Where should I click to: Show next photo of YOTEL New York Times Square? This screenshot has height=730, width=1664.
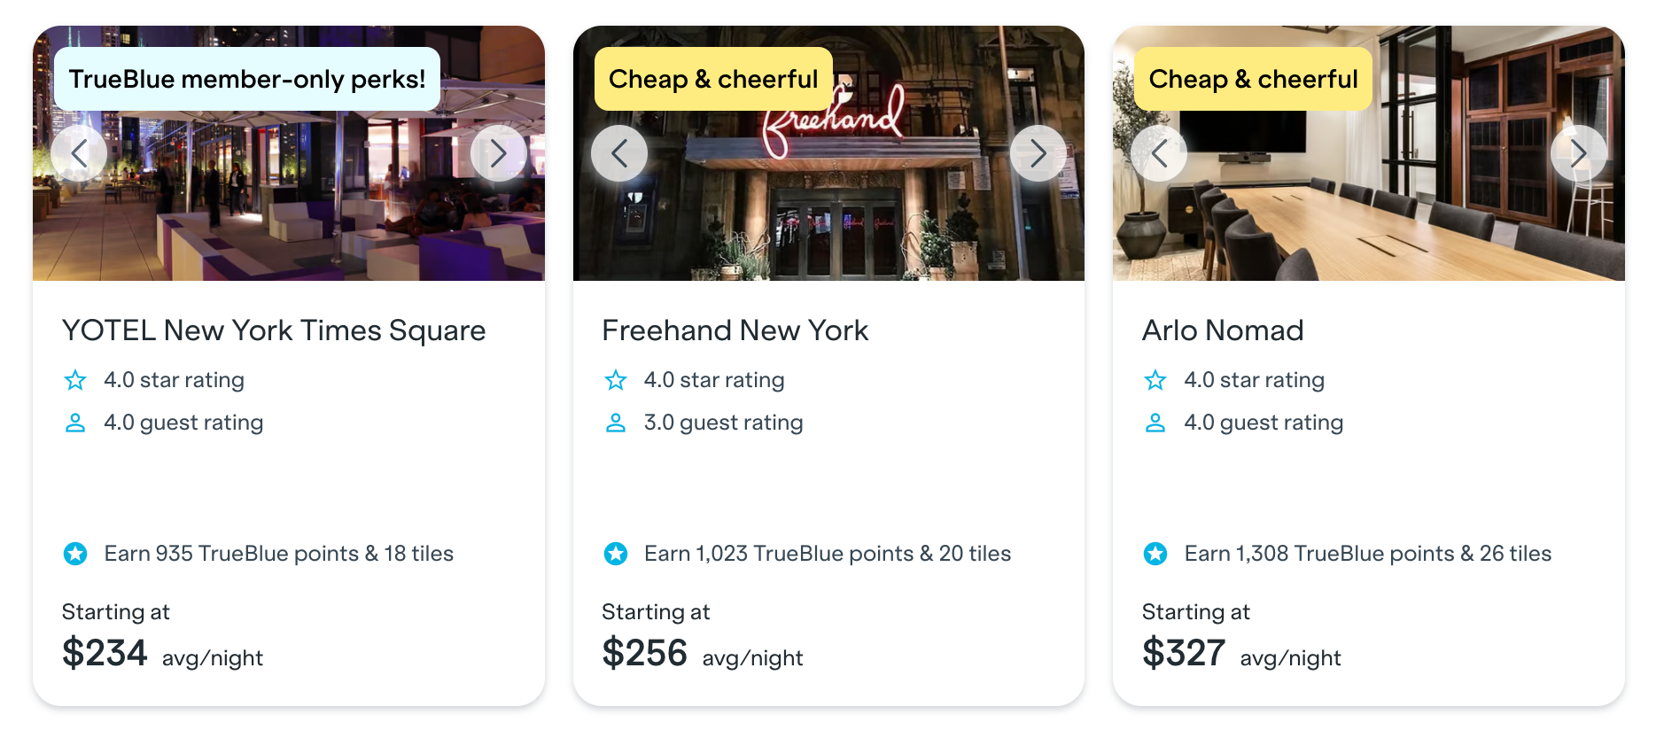tap(498, 152)
